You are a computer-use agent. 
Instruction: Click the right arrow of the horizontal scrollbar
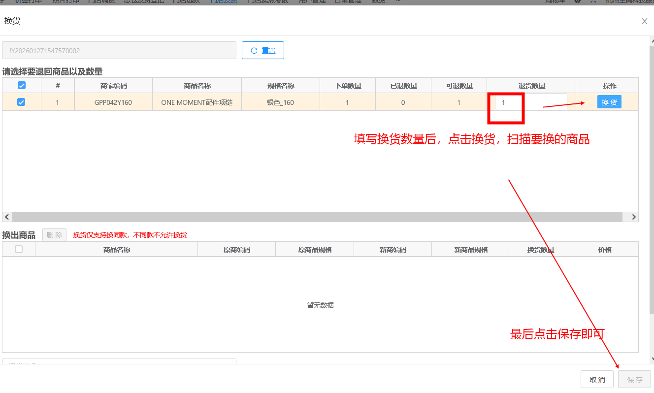[x=633, y=217]
